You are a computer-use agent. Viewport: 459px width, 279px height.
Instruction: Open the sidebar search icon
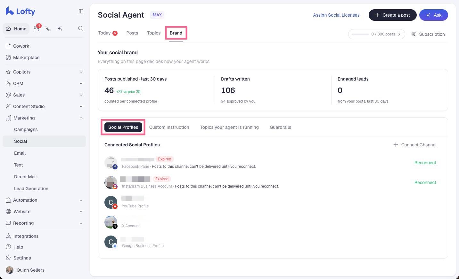81,28
